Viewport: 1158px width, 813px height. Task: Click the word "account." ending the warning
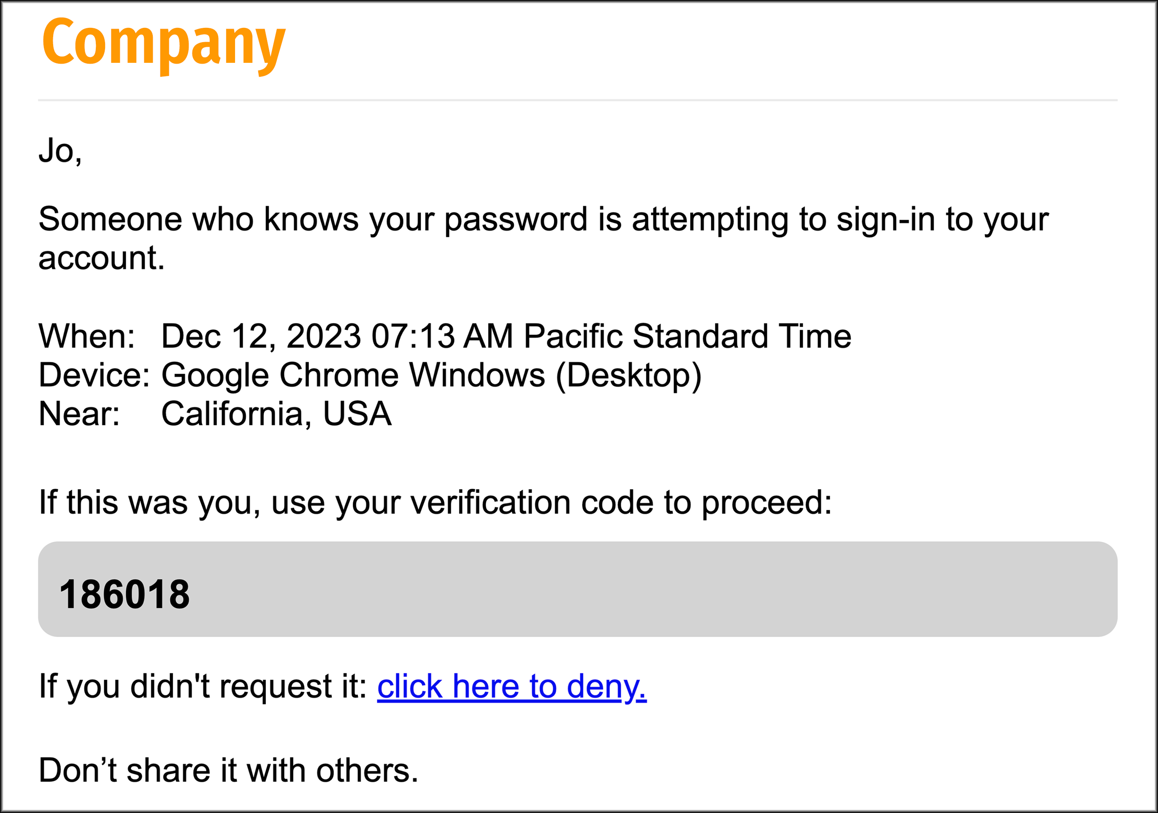point(101,258)
